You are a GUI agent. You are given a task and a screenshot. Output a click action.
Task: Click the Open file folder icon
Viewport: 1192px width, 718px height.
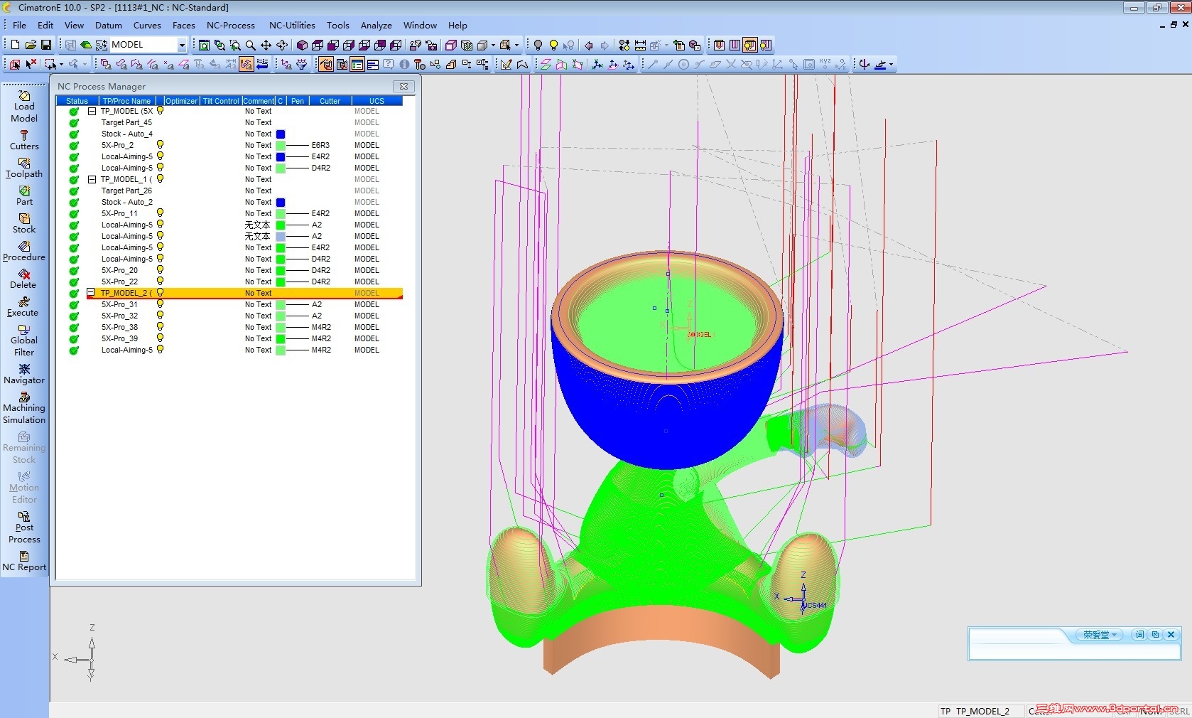(x=31, y=45)
